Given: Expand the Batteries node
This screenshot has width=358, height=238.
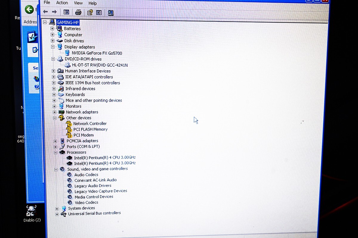Looking at the screenshot, I should coord(52,29).
